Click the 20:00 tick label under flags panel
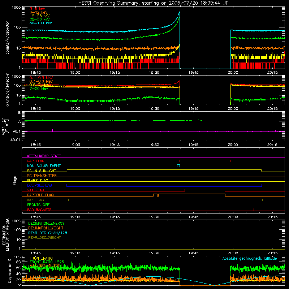 click(233, 217)
